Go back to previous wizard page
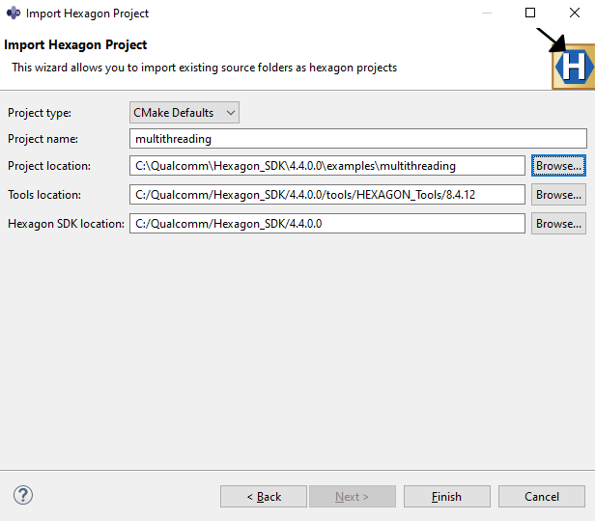 click(264, 496)
